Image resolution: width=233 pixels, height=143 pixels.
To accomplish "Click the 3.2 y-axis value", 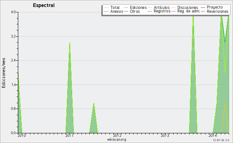I will click(x=13, y=36).
